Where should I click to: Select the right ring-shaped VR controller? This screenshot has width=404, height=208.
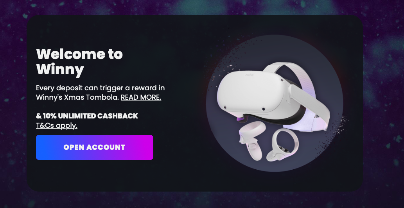[283, 145]
